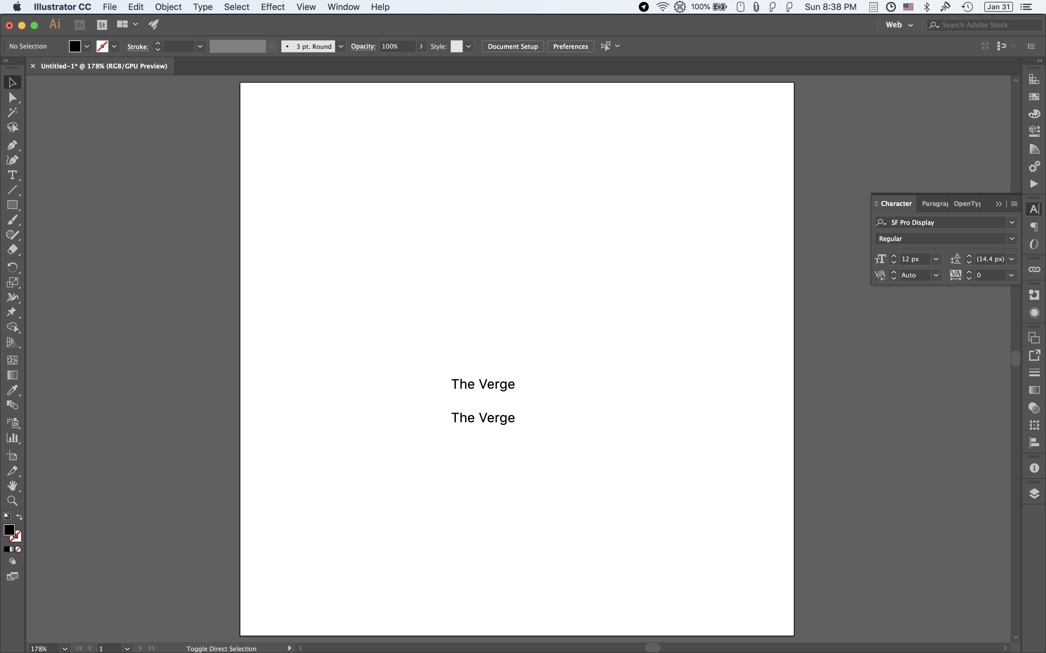Click the control bar black fill swatch

(75, 46)
